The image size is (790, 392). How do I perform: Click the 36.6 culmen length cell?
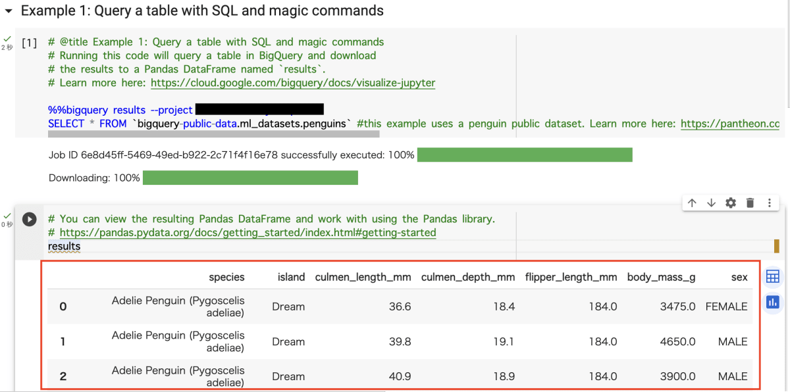(400, 306)
